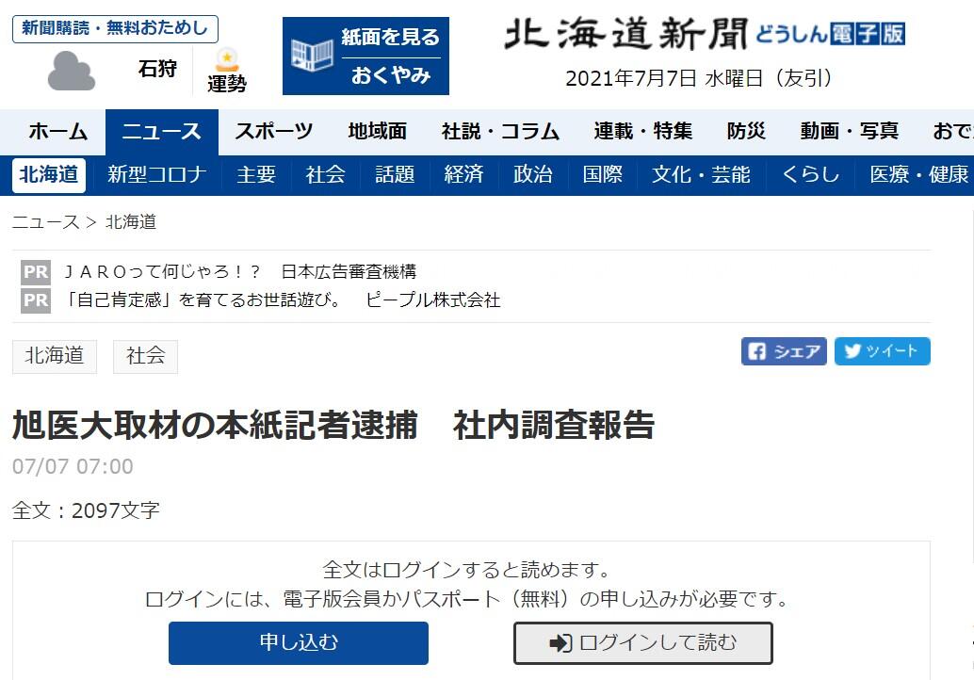The image size is (974, 680).
Task: Open 新聞購読・無料おためし link
Action: tap(115, 28)
